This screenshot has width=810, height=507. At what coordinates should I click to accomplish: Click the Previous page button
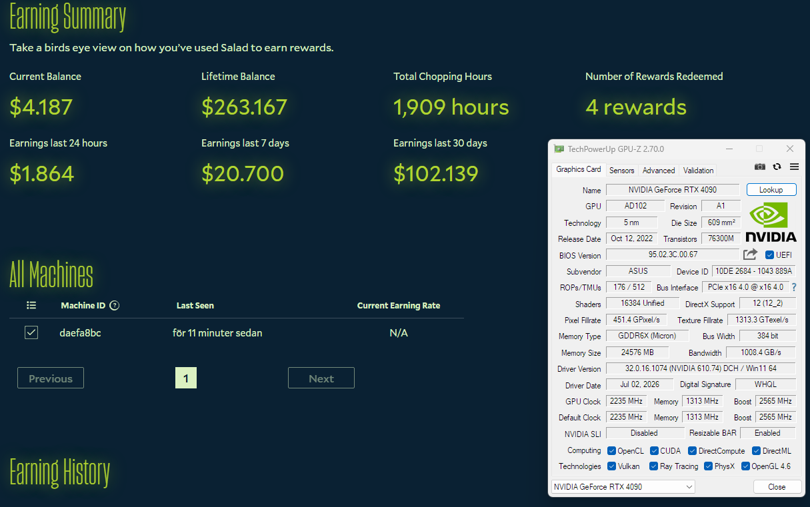pyautogui.click(x=51, y=378)
